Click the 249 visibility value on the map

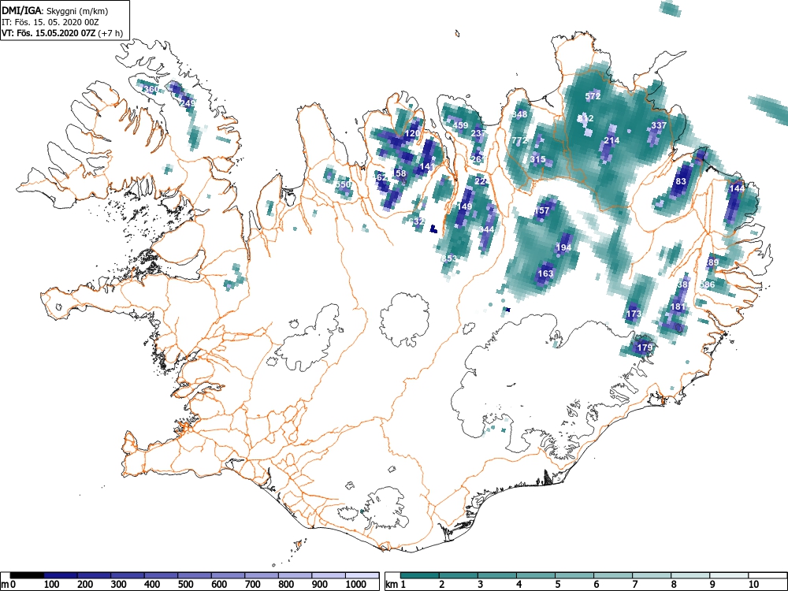point(188,103)
